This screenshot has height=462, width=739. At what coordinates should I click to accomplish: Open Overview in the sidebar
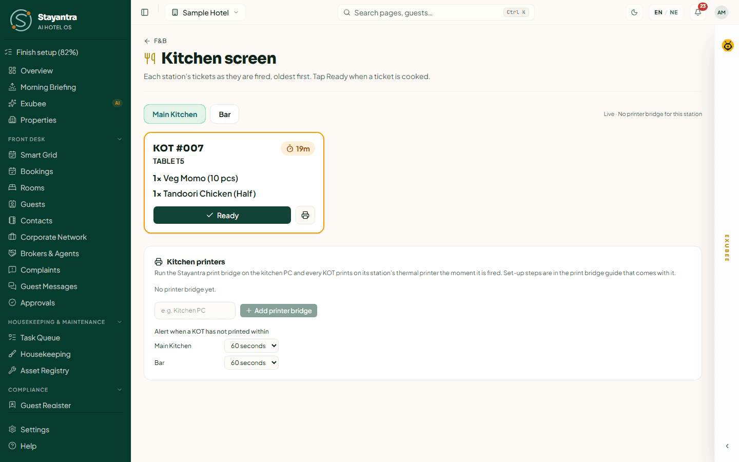pyautogui.click(x=65, y=71)
